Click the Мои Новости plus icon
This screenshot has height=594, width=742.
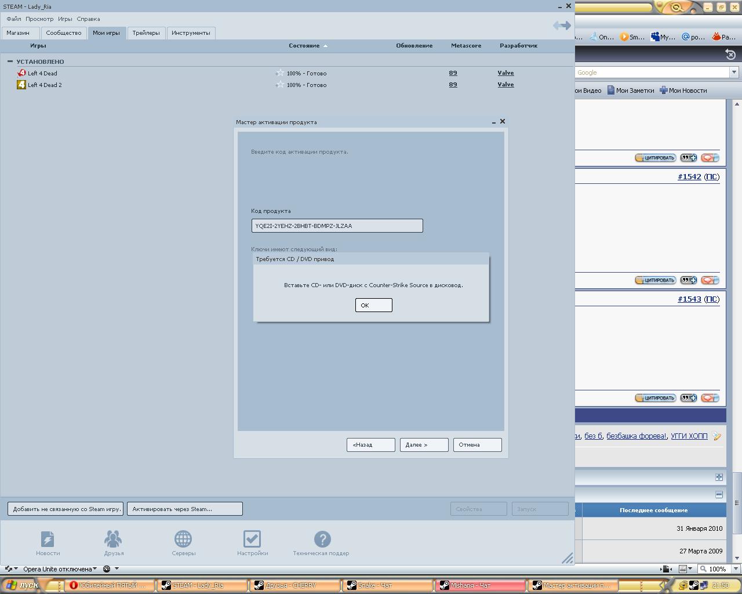coord(664,90)
